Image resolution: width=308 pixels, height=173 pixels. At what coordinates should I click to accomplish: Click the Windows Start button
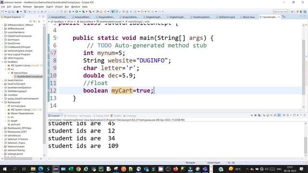tap(4, 169)
